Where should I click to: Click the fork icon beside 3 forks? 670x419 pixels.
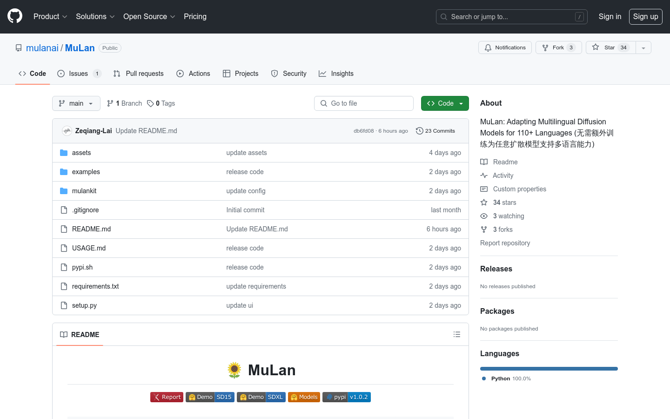pos(484,230)
